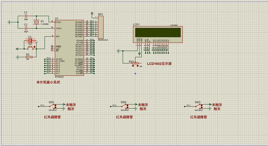The height and width of the screenshot is (146, 268).
Task: Click the 红外避障管 label under SW2
Action: coord(124,117)
